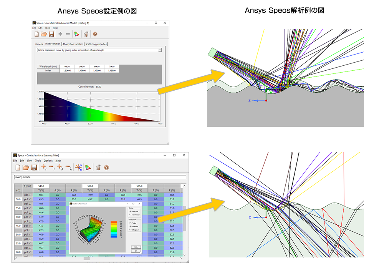This screenshot has width=384, height=269.
Task: Open File menu in Coated surface window
Action: (x=15, y=161)
